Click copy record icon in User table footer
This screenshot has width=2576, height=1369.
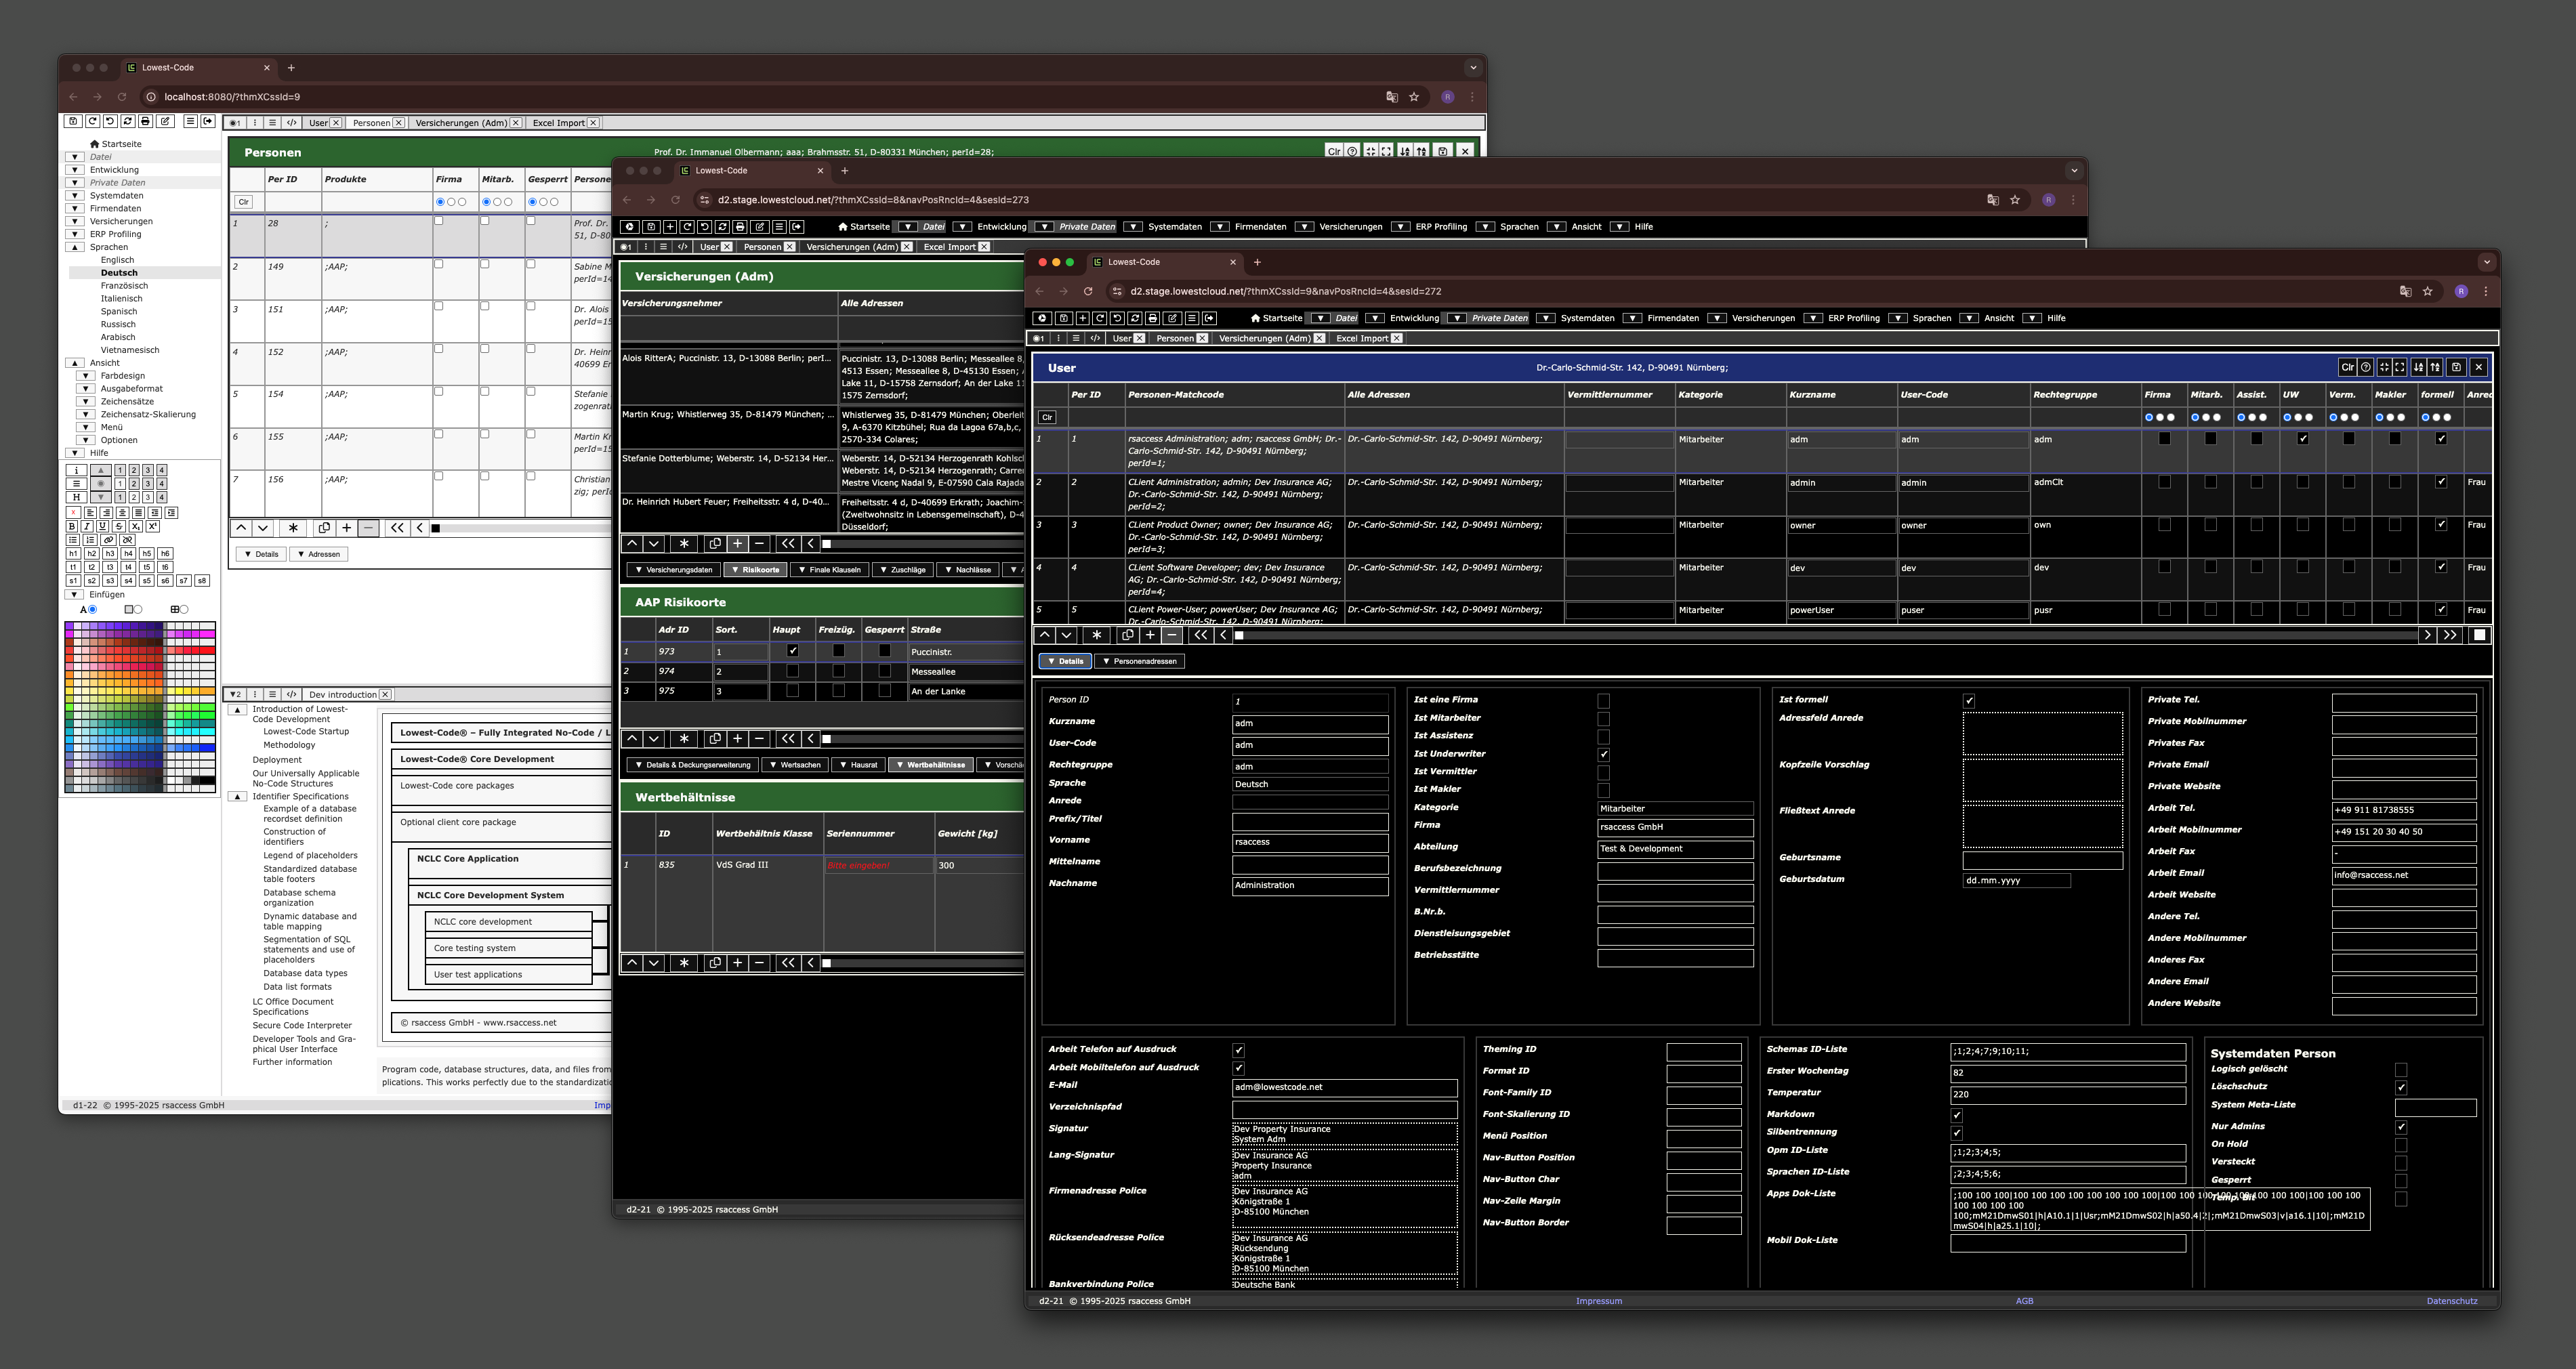click(x=1128, y=635)
